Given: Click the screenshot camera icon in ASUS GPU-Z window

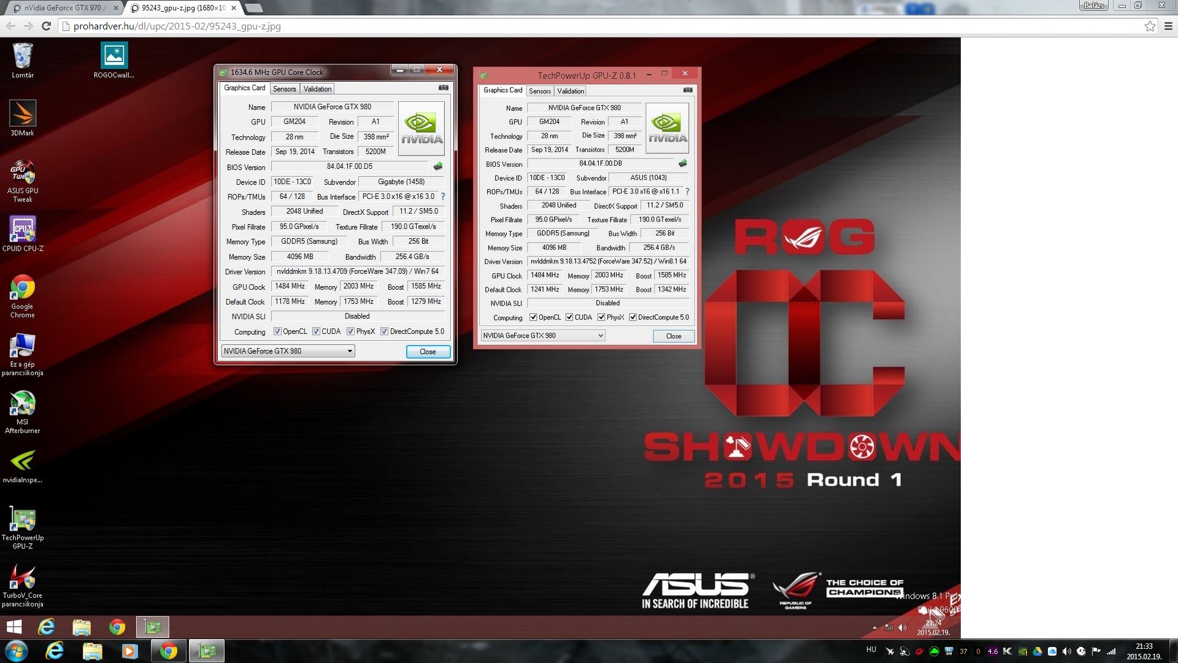Looking at the screenshot, I should click(x=688, y=90).
